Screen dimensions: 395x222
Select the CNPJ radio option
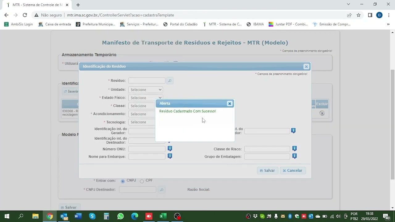coord(123,181)
